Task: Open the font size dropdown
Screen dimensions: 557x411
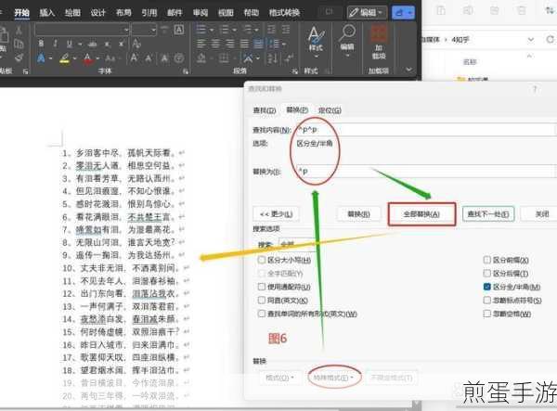Action: (153, 30)
